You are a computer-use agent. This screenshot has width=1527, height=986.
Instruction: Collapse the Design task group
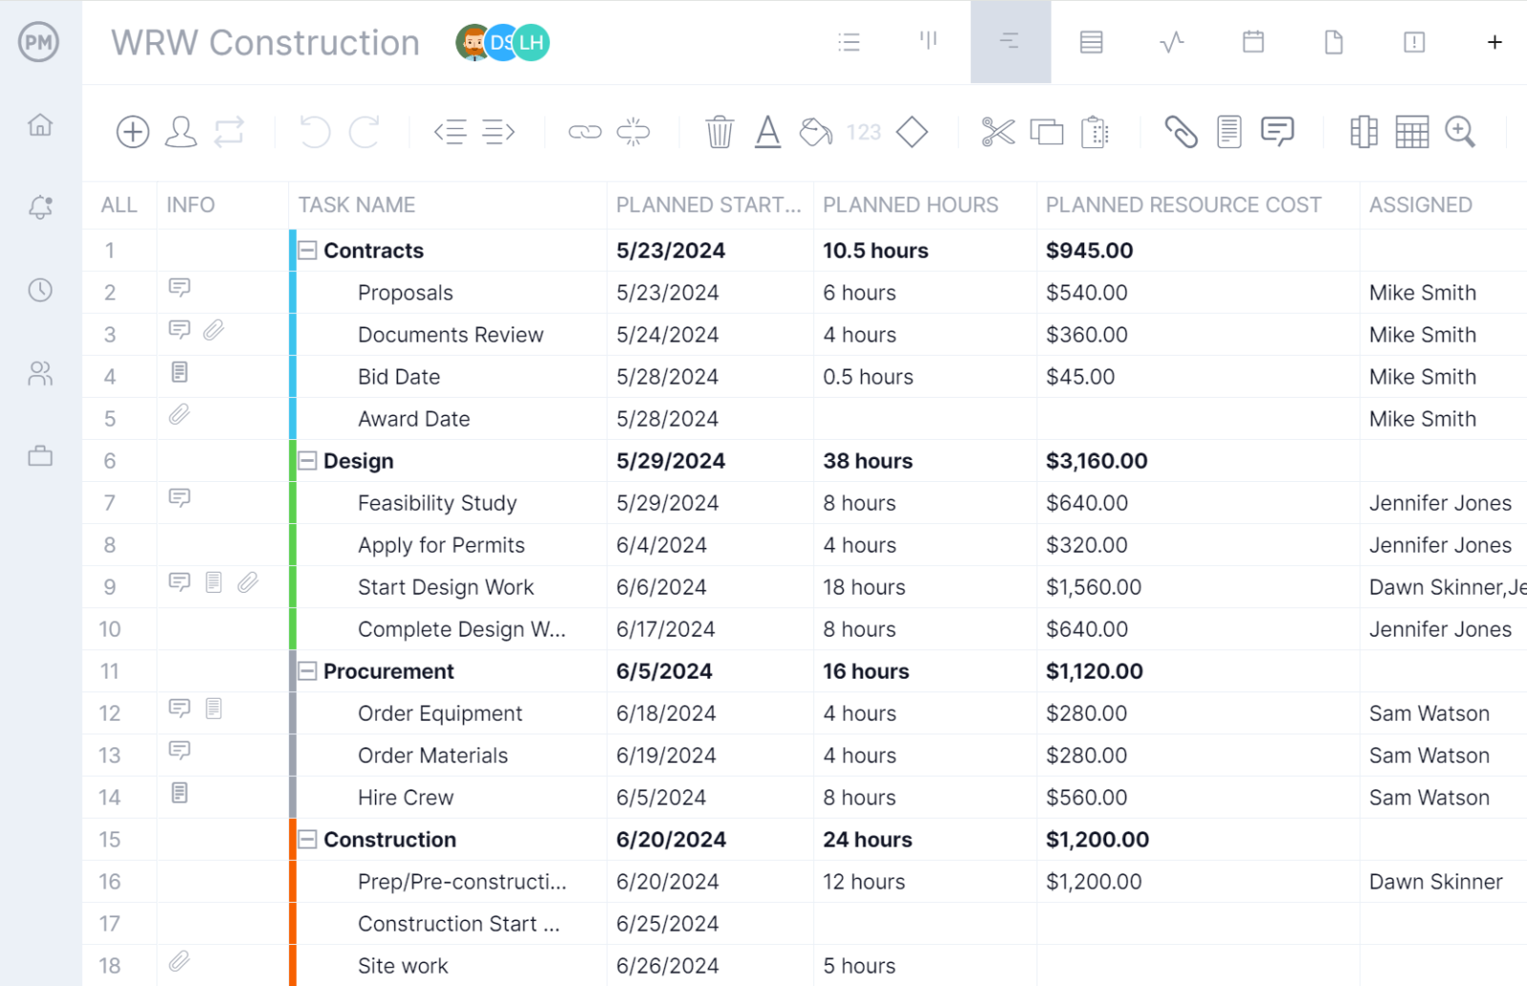click(307, 460)
